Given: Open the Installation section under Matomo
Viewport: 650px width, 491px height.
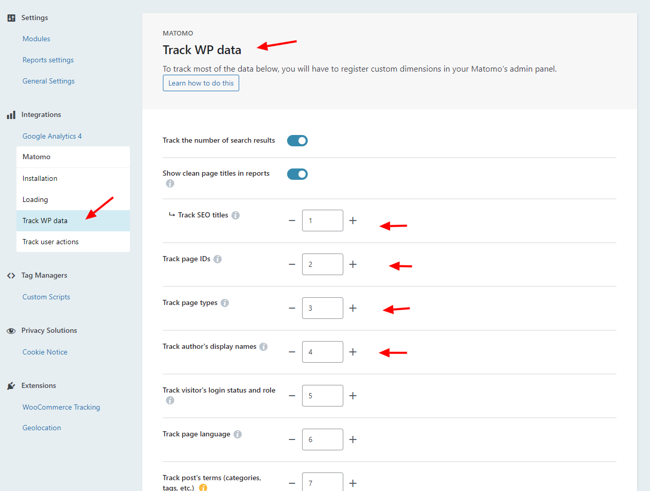Looking at the screenshot, I should click(x=40, y=178).
